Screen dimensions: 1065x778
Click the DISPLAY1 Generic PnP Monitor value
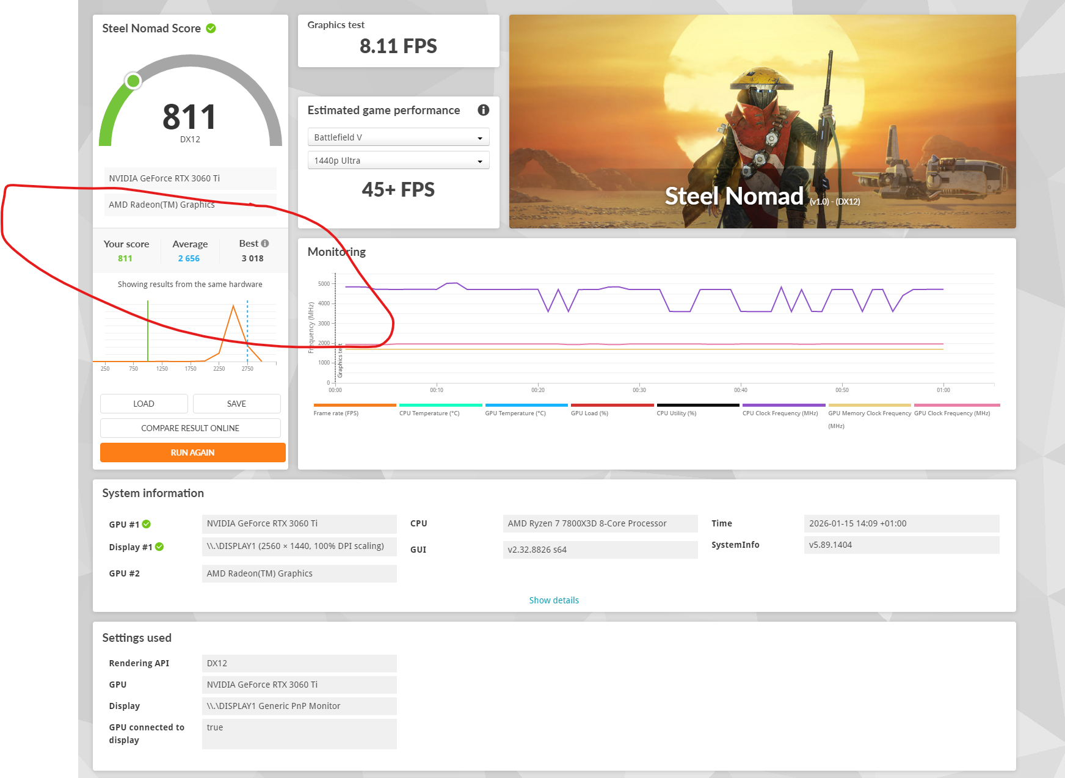pyautogui.click(x=299, y=706)
